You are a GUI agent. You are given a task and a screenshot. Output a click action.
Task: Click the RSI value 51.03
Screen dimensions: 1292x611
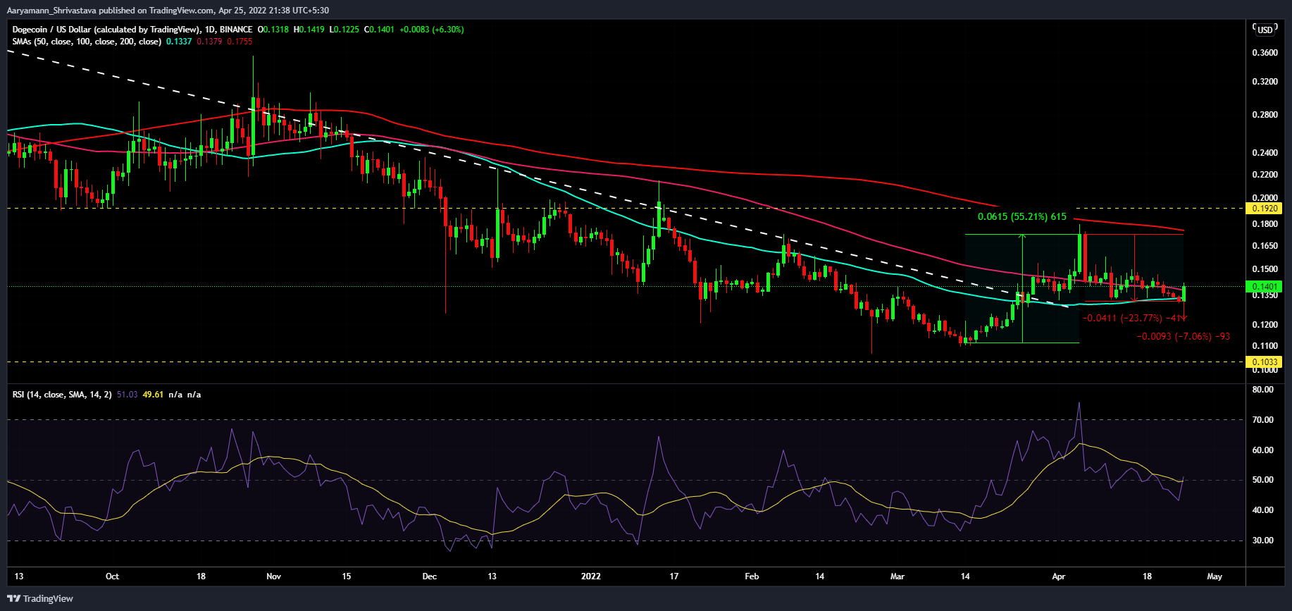(x=127, y=395)
